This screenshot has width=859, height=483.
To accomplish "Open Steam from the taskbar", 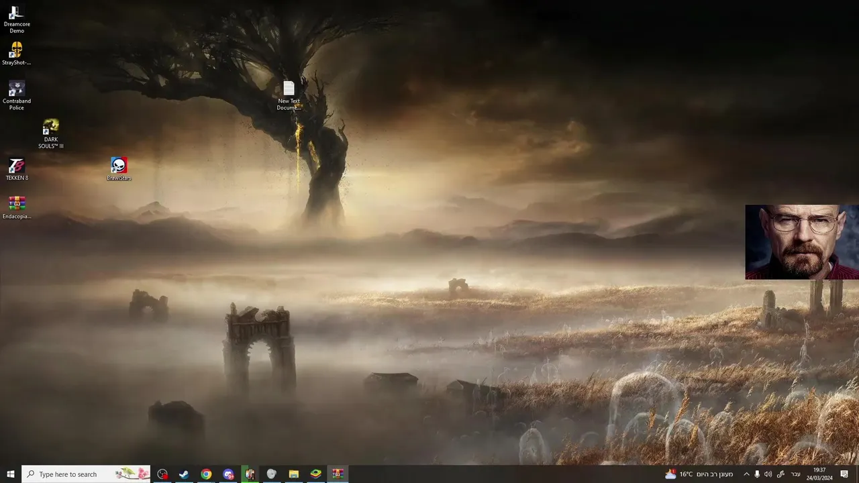I will coord(183,474).
